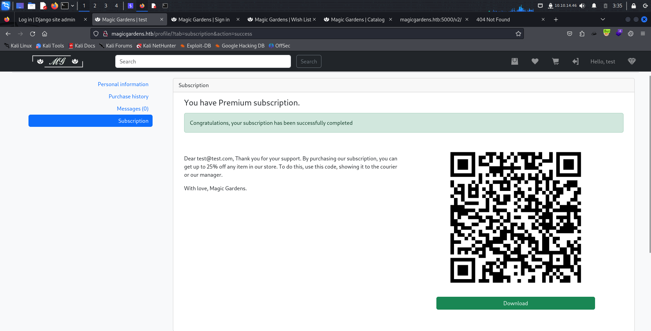Screen dimensions: 651x331
Task: Open the inbox icon in site header
Action: point(514,61)
